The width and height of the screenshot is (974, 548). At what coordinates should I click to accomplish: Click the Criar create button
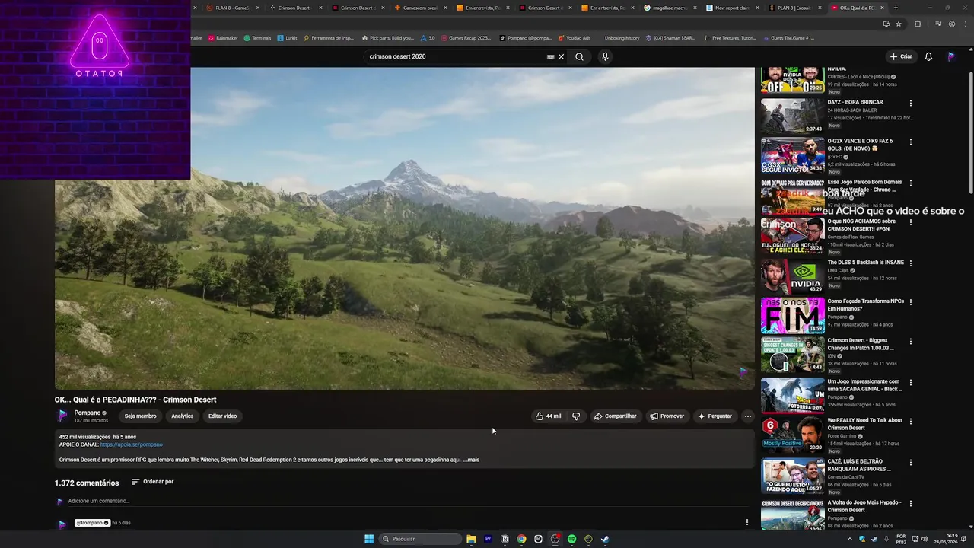coord(901,56)
